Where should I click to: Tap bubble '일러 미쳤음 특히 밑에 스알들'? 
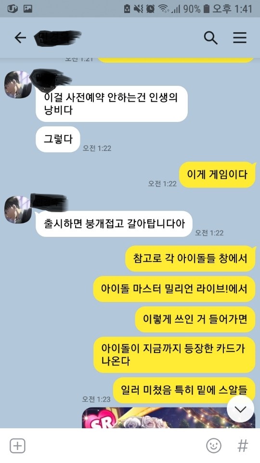184,390
